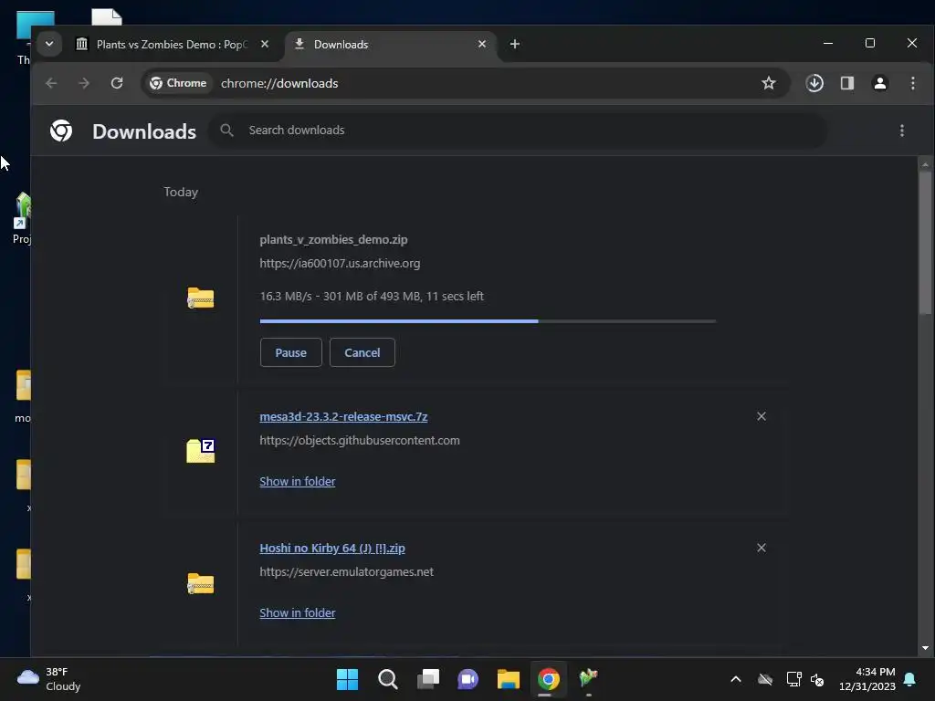The width and height of the screenshot is (935, 701).
Task: Open the profile avatar menu
Action: 880,83
